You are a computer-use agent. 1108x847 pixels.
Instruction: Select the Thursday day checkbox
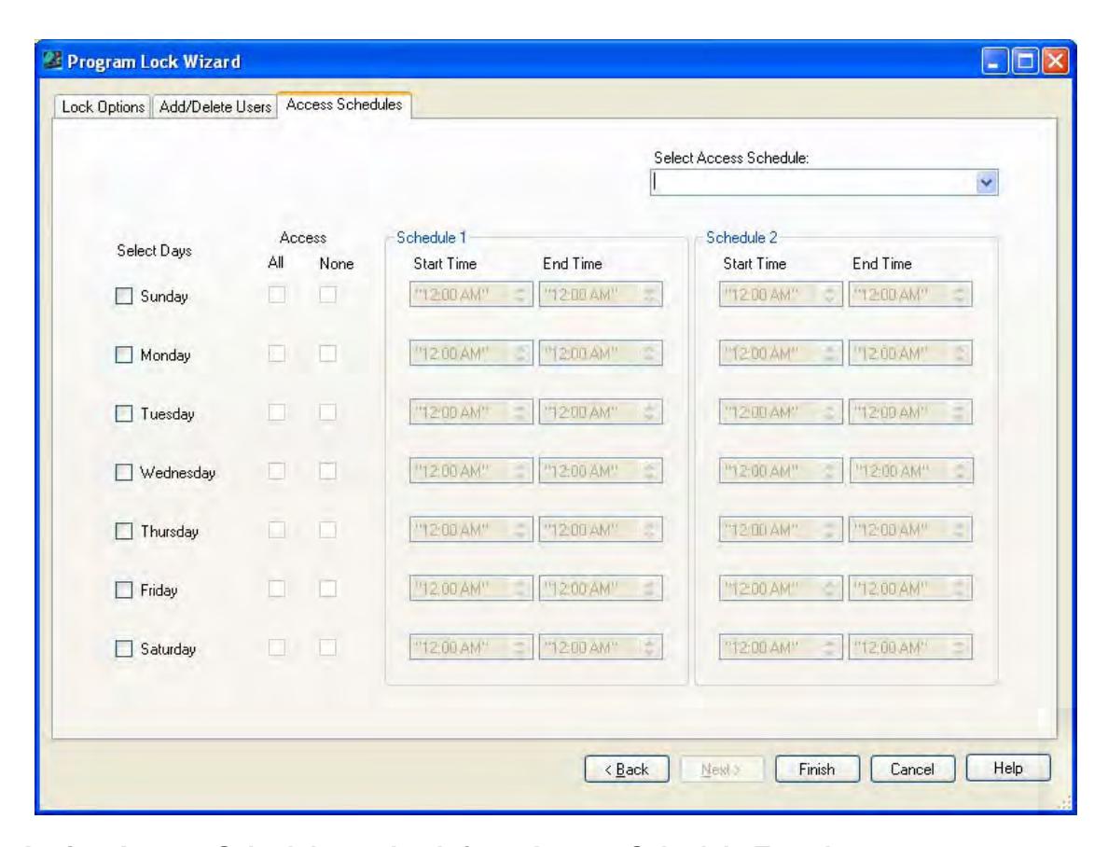pyautogui.click(x=124, y=530)
